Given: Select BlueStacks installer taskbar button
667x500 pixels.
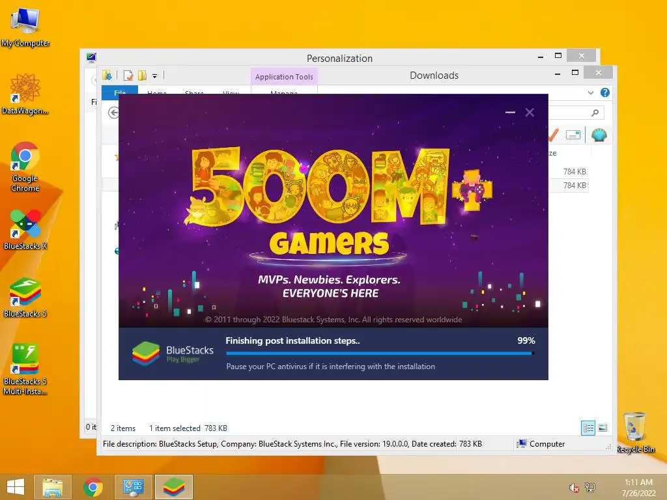Looking at the screenshot, I should [173, 487].
